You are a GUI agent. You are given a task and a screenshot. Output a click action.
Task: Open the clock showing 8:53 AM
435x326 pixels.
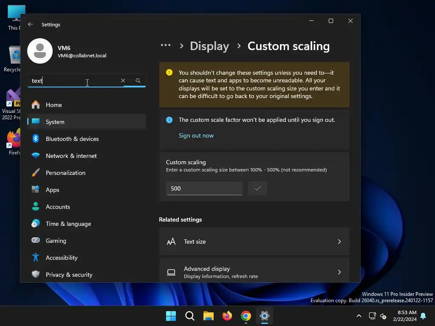[x=405, y=316]
